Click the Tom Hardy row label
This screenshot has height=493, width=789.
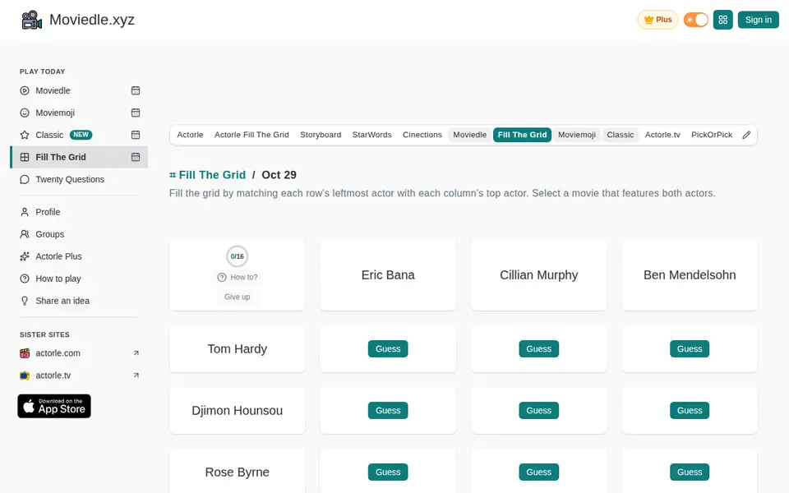point(237,348)
